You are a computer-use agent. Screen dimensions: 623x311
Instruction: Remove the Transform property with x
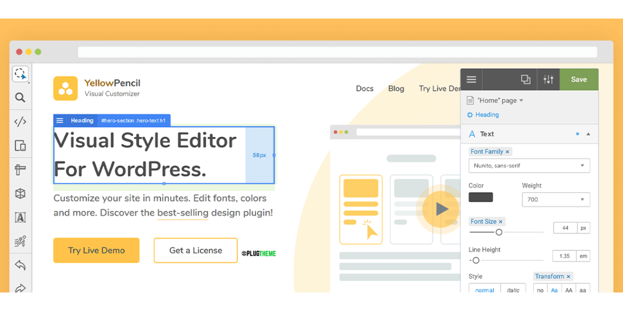[x=568, y=276]
